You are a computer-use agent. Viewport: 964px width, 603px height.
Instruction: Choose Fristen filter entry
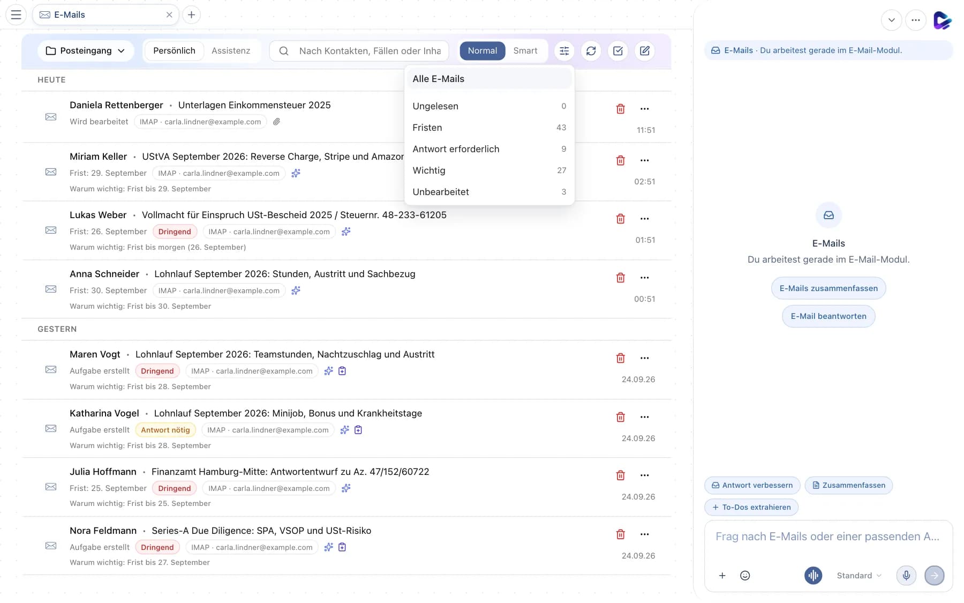(489, 128)
